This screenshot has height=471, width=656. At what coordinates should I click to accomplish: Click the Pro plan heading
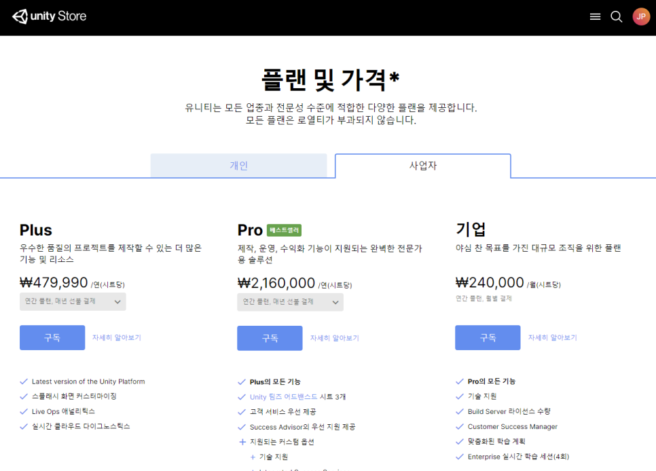coord(250,230)
